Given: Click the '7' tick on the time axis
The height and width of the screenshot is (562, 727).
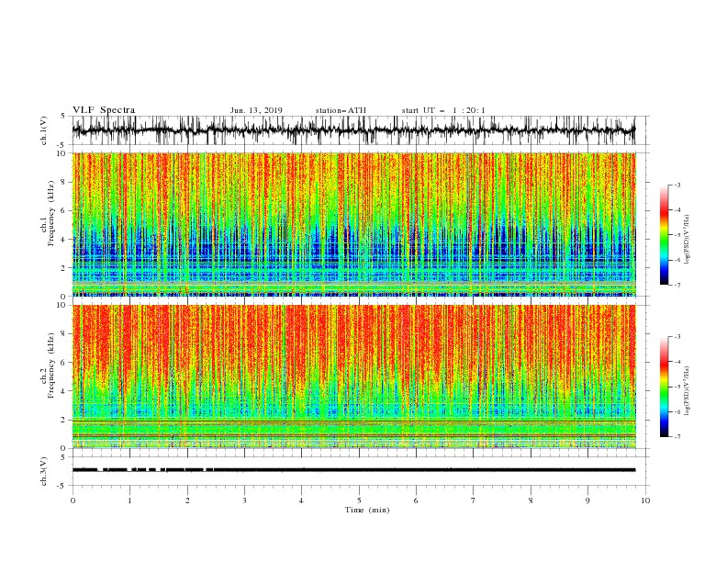Looking at the screenshot, I should [x=474, y=500].
